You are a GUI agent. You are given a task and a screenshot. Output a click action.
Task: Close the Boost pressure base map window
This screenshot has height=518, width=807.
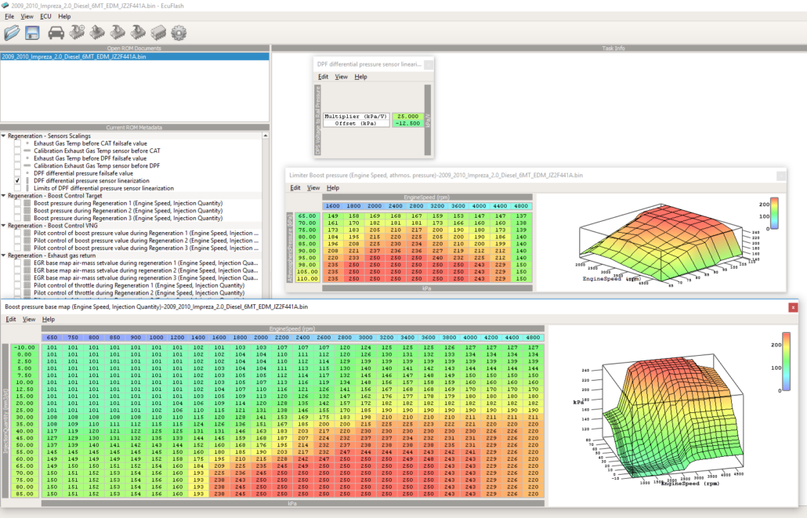[x=794, y=308]
